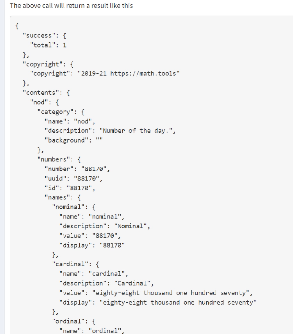Screen dimensions: 293x334
Task: Click the "id": "88170" line
Action: pos(70,188)
